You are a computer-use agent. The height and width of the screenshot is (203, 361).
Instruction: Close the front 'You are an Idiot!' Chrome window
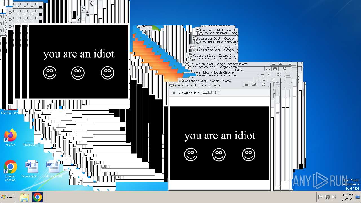263,84
